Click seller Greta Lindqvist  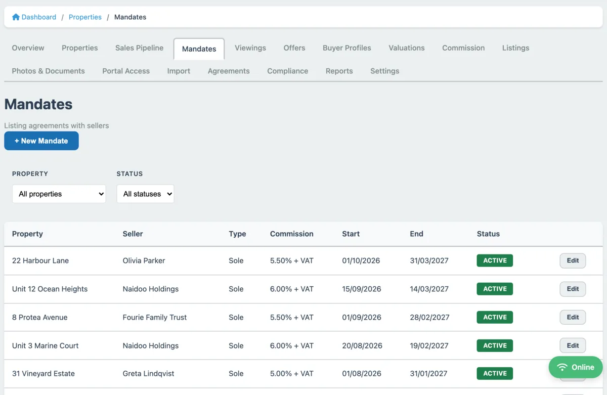tap(149, 374)
